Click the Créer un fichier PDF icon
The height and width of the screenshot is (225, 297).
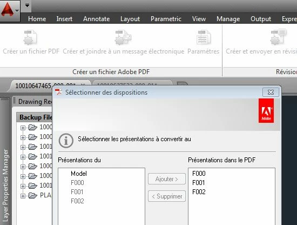[x=30, y=37]
